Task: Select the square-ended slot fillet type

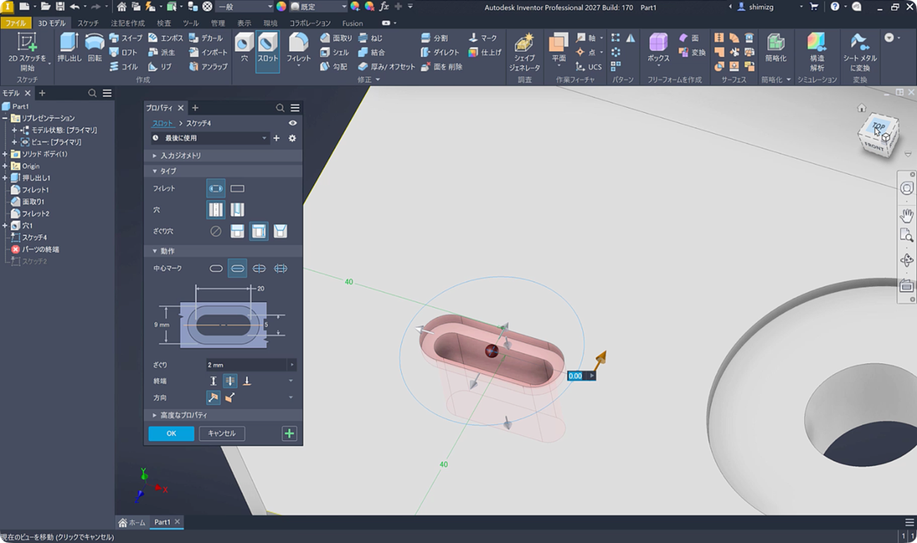Action: click(x=237, y=188)
